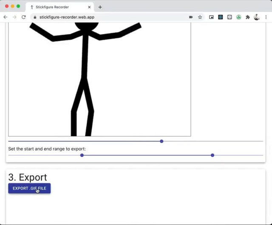Click the Export .GIF File button
Image resolution: width=272 pixels, height=225 pixels.
click(x=29, y=188)
